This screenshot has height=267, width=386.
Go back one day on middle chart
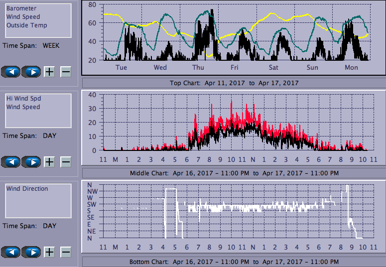click(12, 162)
